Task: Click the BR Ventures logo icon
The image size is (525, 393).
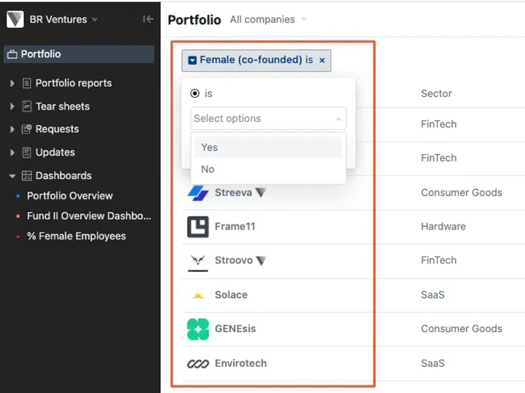Action: (15, 19)
